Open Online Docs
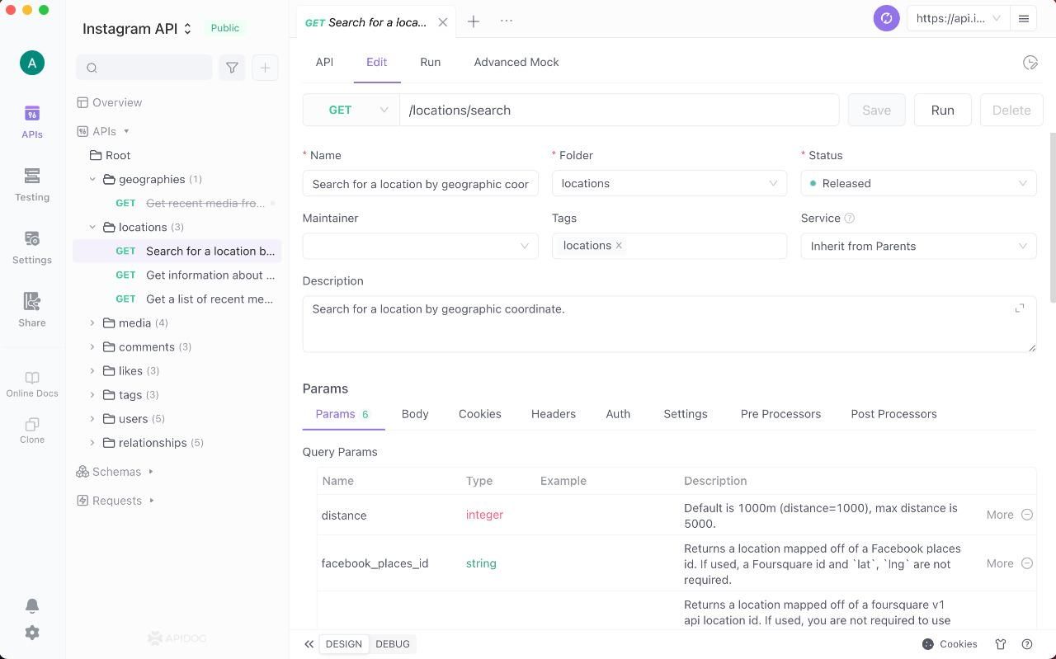 (x=32, y=384)
